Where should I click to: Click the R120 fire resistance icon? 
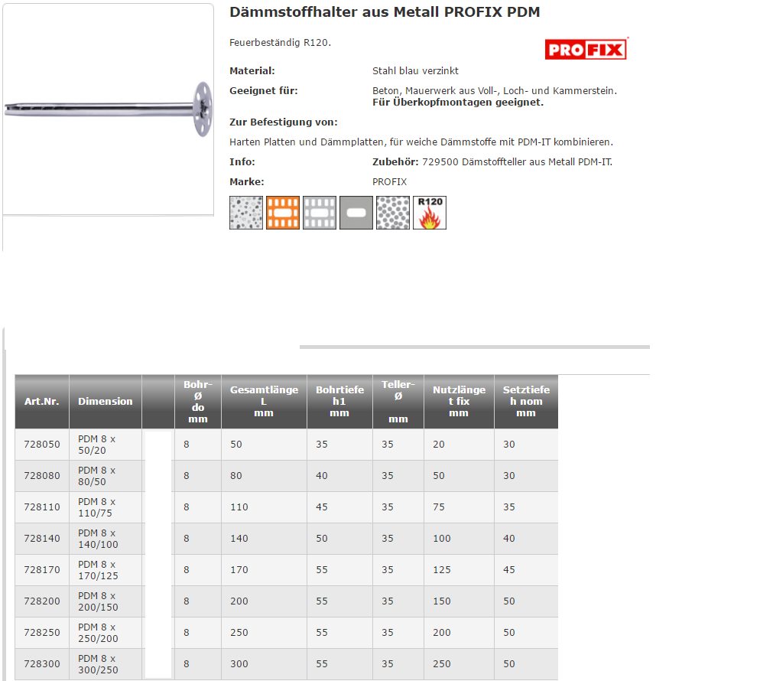430,213
